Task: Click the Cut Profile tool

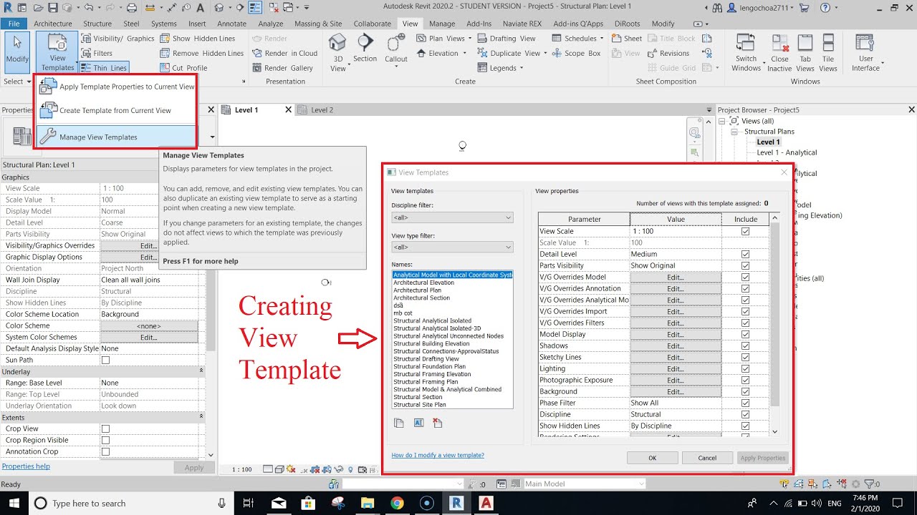Action: point(183,68)
